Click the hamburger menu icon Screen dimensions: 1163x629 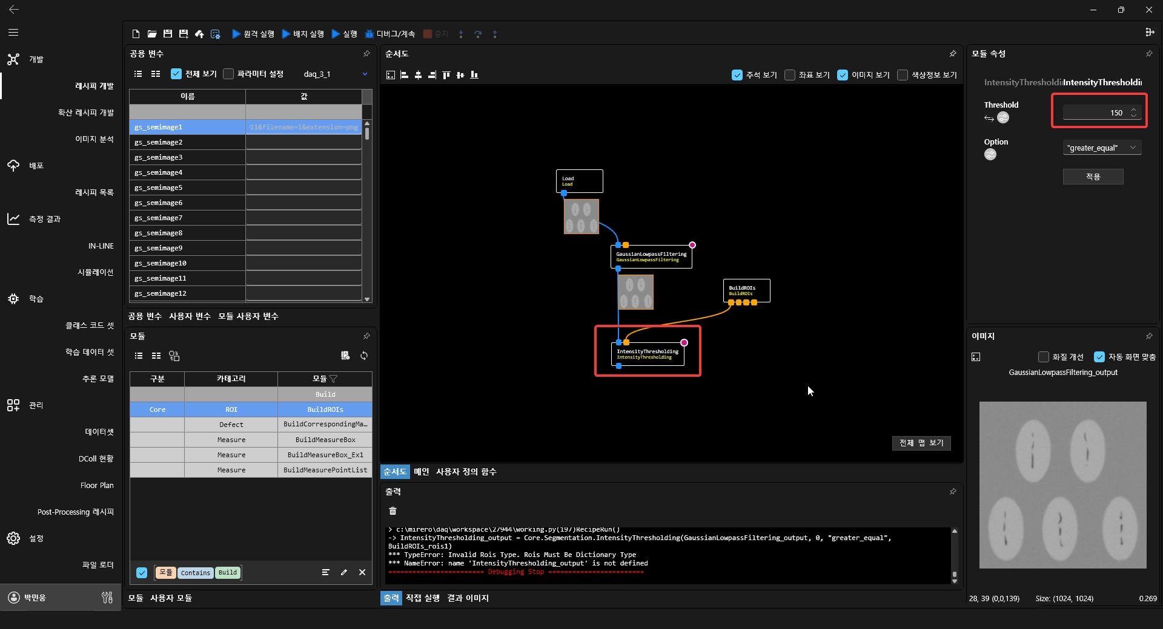13,33
